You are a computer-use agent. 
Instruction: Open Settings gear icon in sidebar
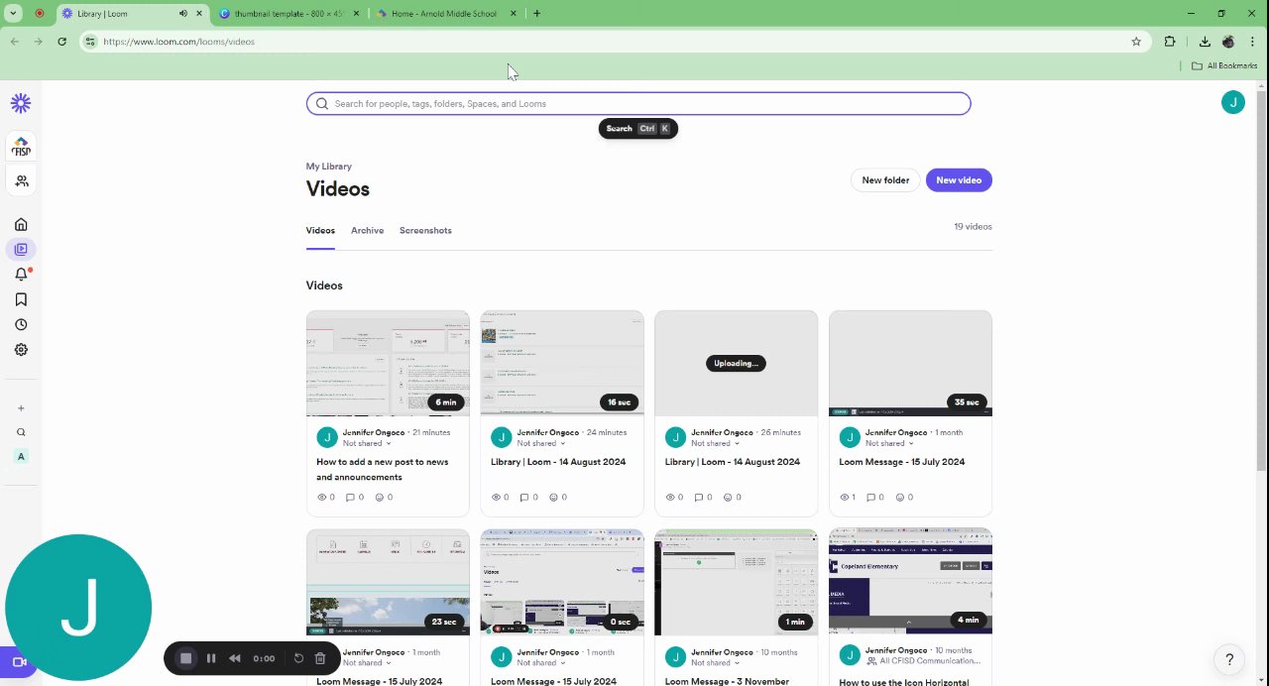point(21,350)
